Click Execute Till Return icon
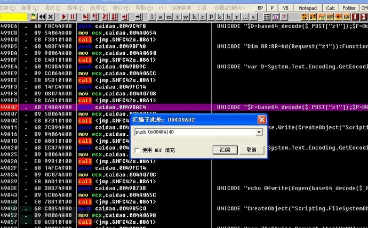The width and height of the screenshot is (368, 228). [125, 17]
